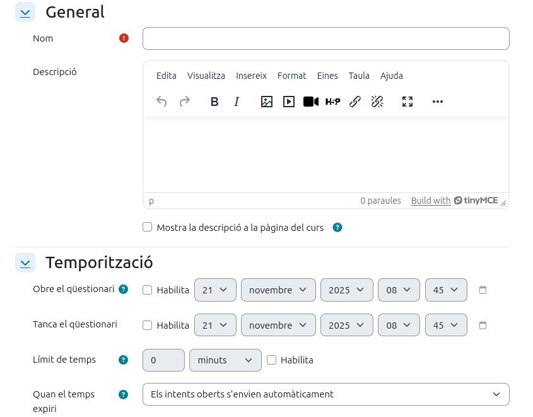Open the Insereix menu in the editor

(x=251, y=76)
